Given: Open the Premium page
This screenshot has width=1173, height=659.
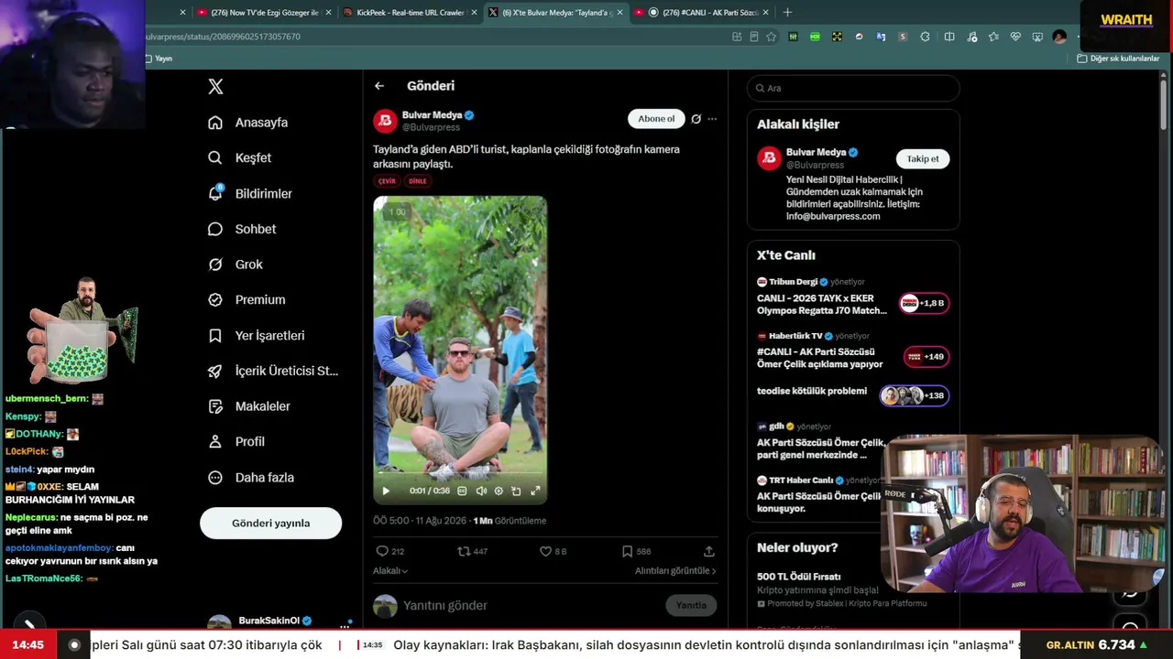Looking at the screenshot, I should pyautogui.click(x=246, y=299).
